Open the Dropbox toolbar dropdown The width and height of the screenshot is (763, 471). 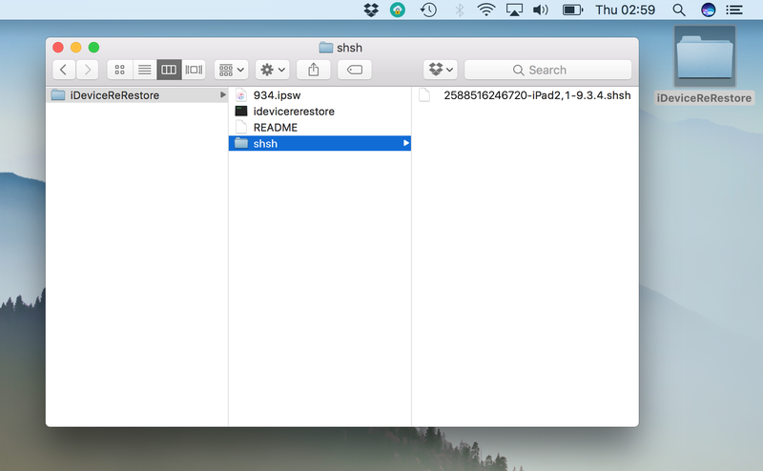click(x=441, y=70)
